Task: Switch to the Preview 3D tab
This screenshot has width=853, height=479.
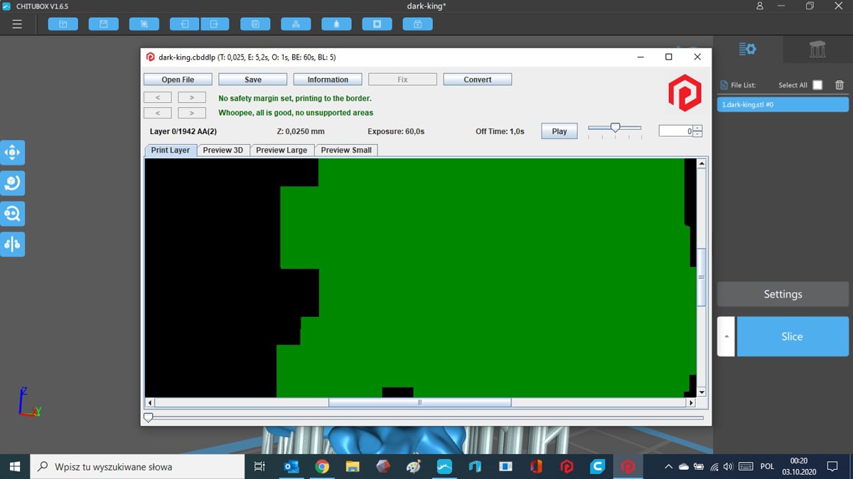Action: click(x=222, y=150)
